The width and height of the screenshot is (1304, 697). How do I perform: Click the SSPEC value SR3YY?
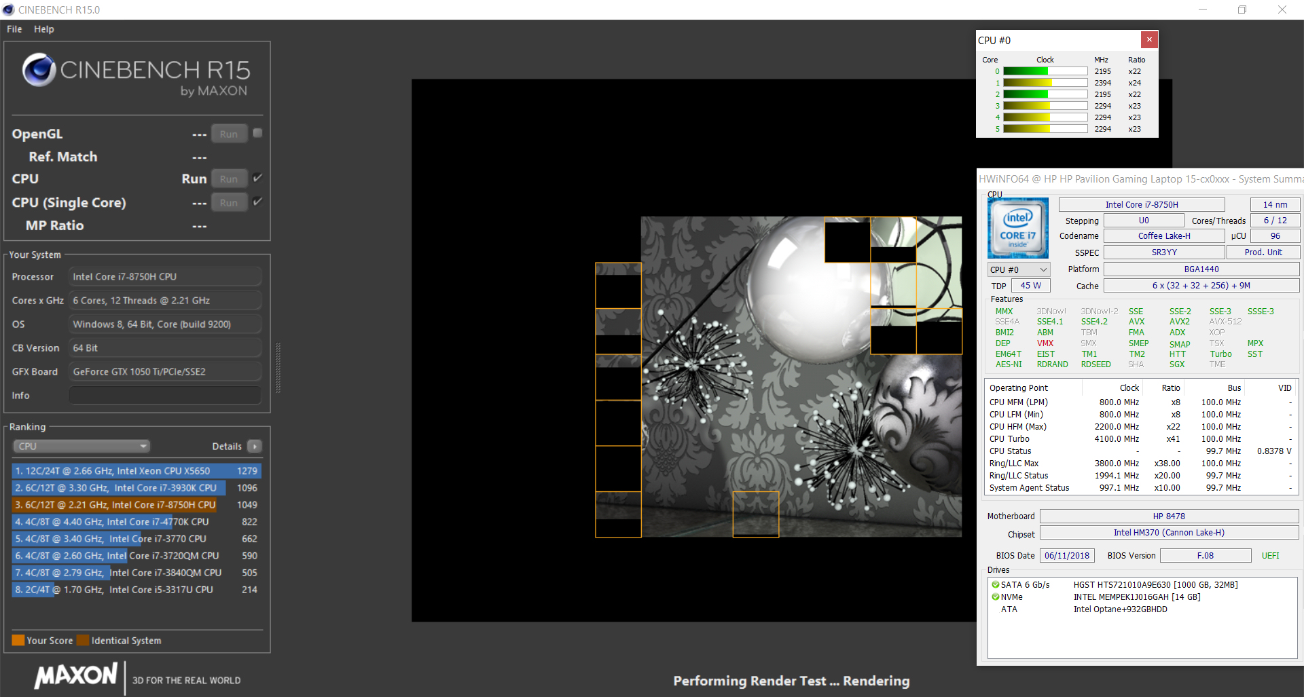(1164, 252)
